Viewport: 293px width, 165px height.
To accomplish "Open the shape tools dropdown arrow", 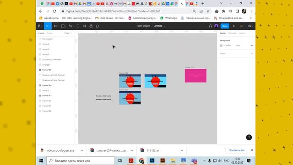I will tap(65, 26).
